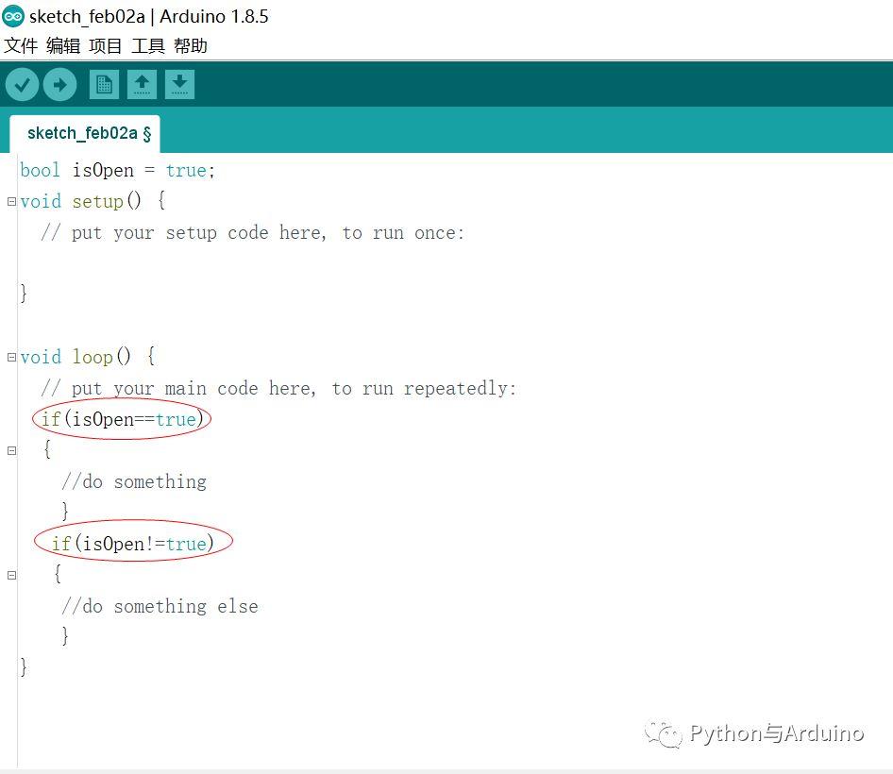Click the window title 'sketch_feb02a | Arduino 1.8.5'

(148, 16)
